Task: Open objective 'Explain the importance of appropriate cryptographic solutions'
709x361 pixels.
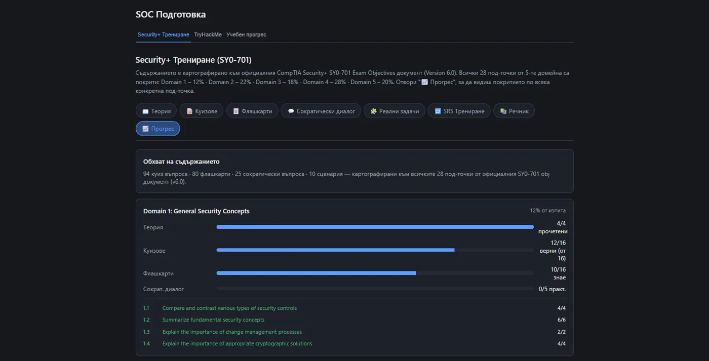Action: [237, 344]
